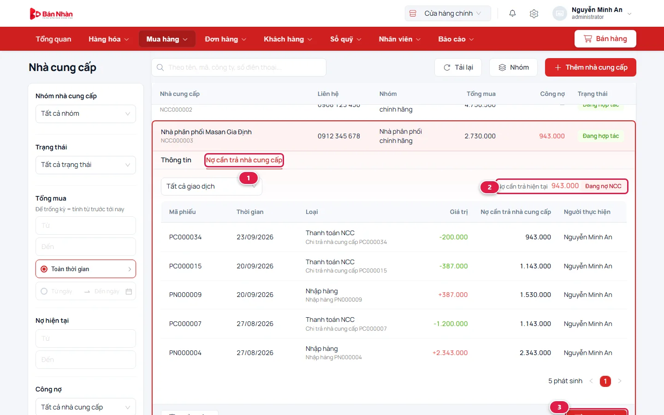This screenshot has height=415, width=664.
Task: Open the notification bell
Action: pyautogui.click(x=512, y=13)
